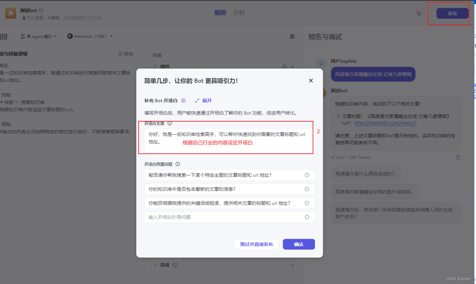The height and width of the screenshot is (284, 476).
Task: Expand the 插件 section chevron
Action: [155, 67]
